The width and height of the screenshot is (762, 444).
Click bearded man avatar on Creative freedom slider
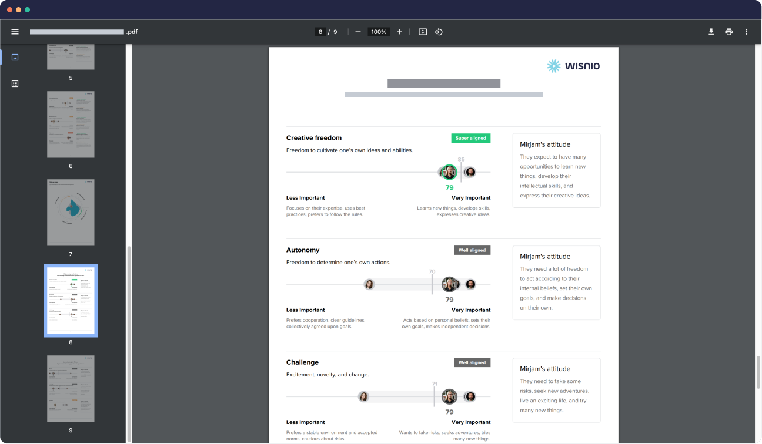tap(470, 172)
